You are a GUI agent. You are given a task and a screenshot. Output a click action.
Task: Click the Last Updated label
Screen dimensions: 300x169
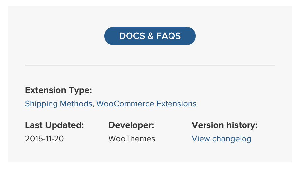[x=54, y=125]
